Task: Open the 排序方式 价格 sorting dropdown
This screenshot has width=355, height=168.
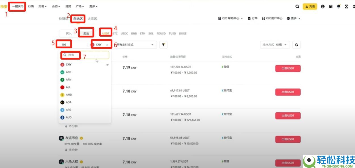Action: coord(275,45)
